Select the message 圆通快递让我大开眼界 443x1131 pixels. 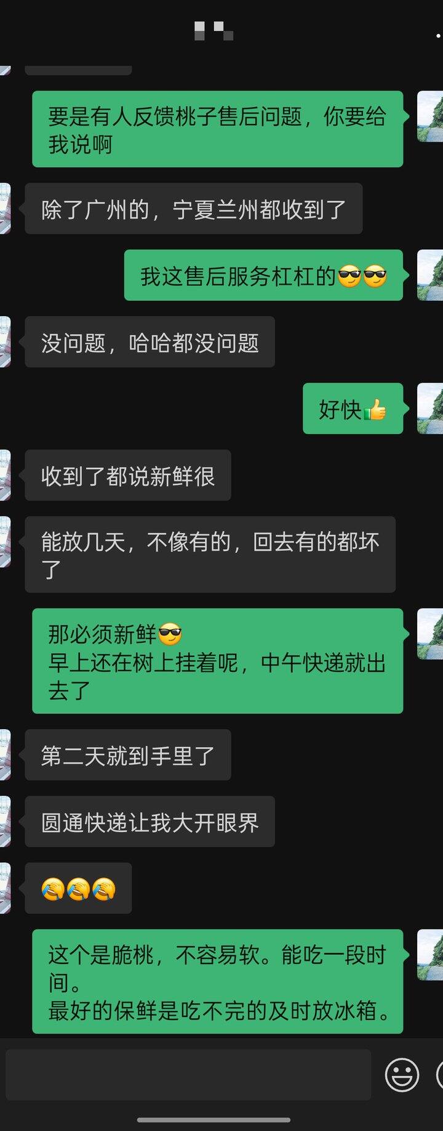pyautogui.click(x=150, y=822)
